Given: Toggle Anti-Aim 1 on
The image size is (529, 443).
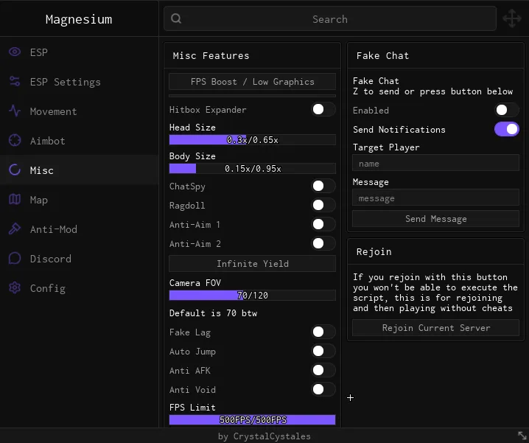Looking at the screenshot, I should [x=323, y=224].
